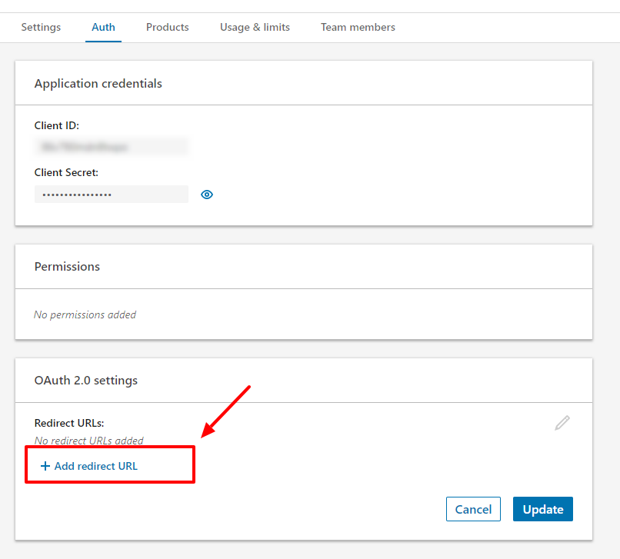620x559 pixels.
Task: Go to the Usage & limits tab
Action: click(x=255, y=27)
